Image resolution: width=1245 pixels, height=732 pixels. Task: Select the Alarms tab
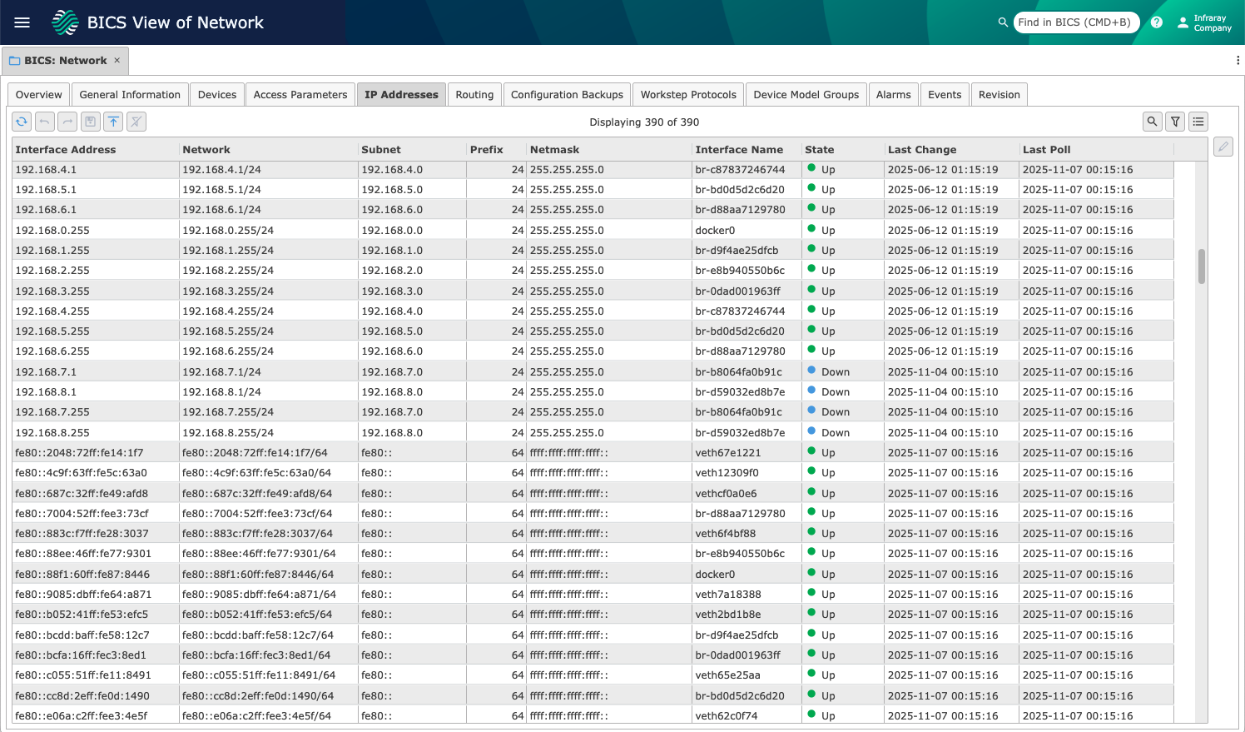893,94
